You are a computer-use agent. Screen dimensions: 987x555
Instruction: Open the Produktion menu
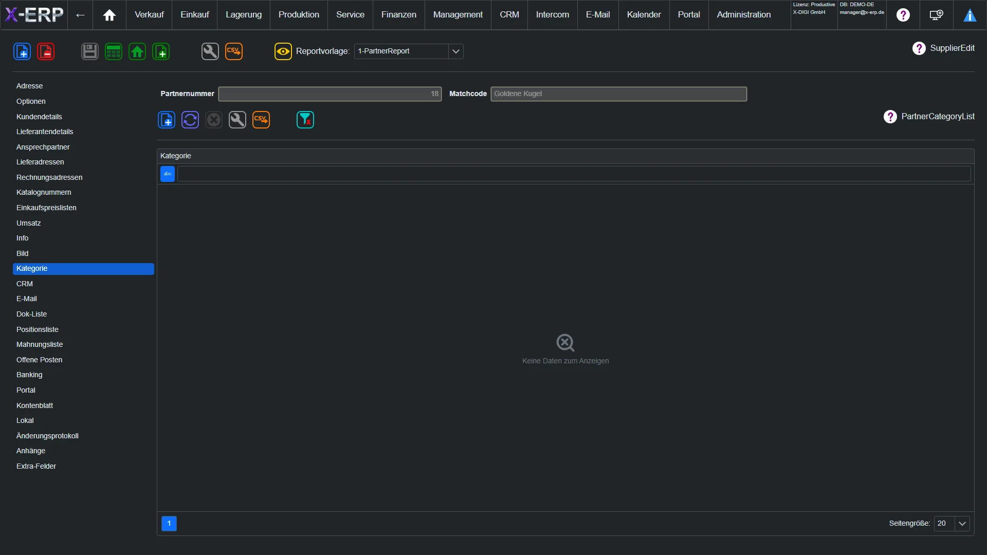(299, 15)
